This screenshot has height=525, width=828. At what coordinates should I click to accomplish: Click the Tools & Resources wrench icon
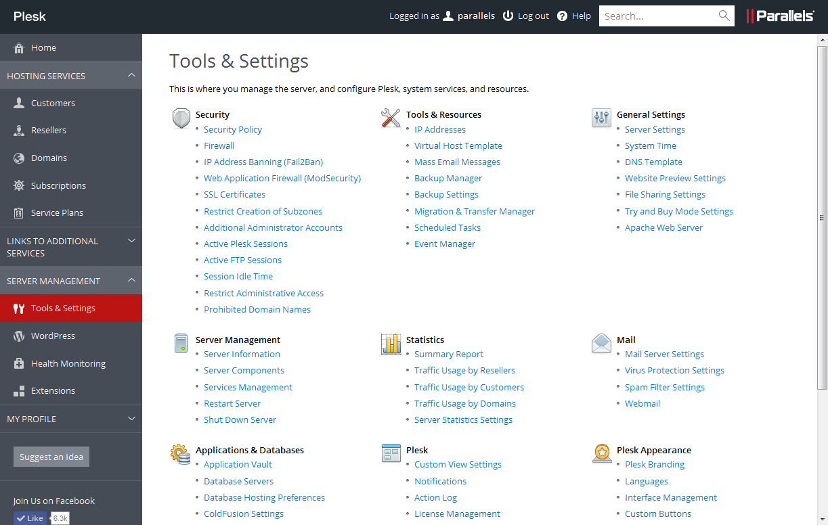[x=391, y=118]
